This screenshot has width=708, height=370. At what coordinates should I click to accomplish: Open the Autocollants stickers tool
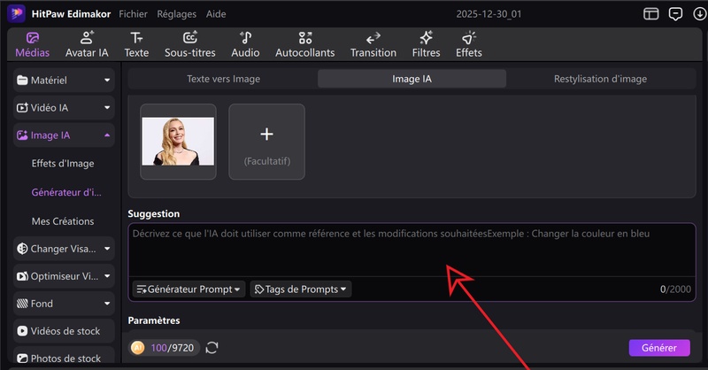click(x=305, y=45)
